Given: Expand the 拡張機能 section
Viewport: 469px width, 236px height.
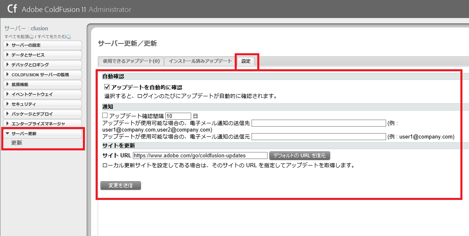Looking at the screenshot, I should tap(43, 84).
